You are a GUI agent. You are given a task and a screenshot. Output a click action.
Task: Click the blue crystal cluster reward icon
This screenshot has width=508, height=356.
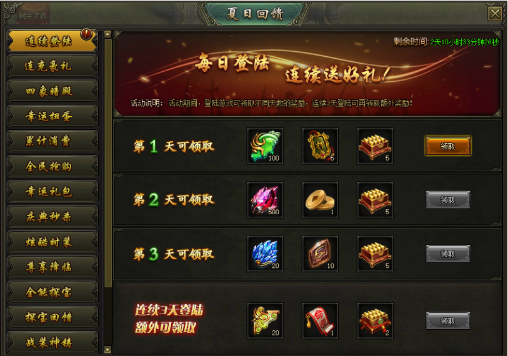tap(265, 254)
